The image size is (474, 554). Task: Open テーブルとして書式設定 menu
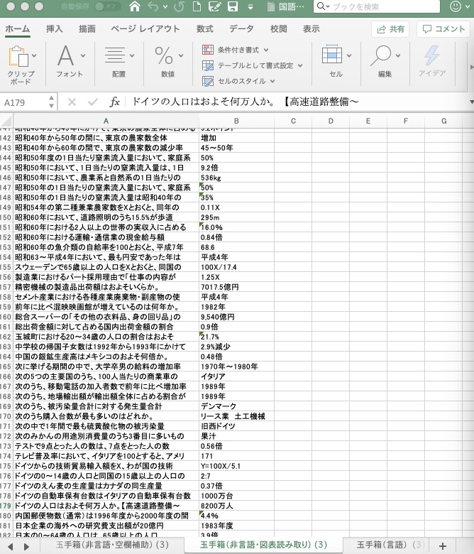point(253,65)
